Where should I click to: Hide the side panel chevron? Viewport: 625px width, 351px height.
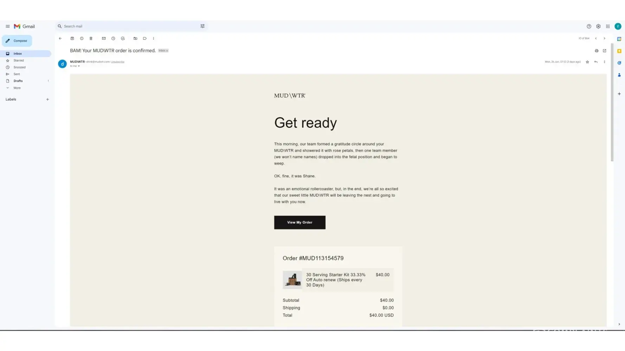coord(619,324)
